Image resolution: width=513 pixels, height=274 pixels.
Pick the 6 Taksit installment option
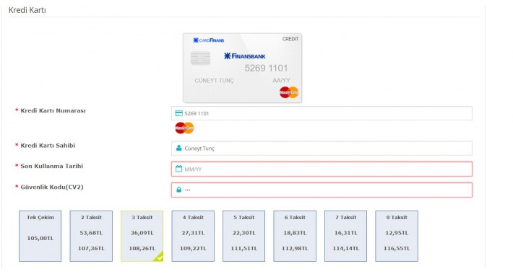pyautogui.click(x=295, y=236)
